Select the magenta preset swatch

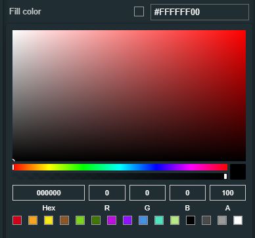[112, 220]
